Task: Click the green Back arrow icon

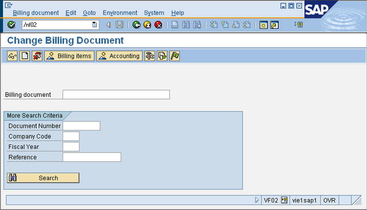Action: click(136, 25)
